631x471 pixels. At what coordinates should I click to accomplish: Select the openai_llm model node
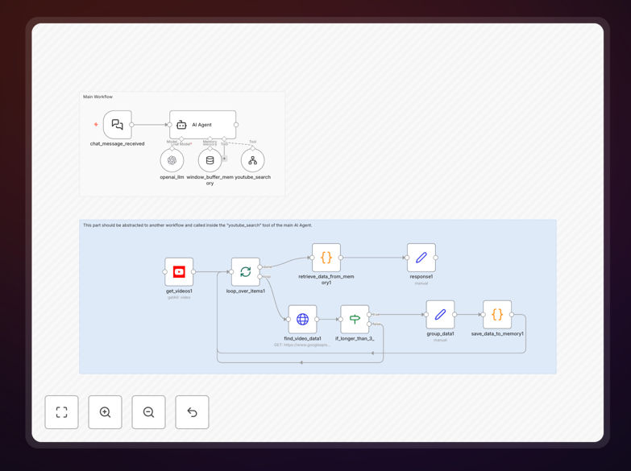[x=172, y=160]
